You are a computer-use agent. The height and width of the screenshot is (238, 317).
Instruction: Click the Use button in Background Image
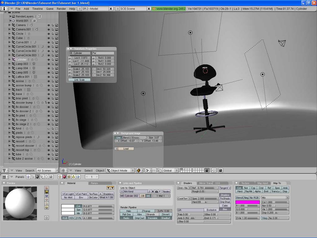(118, 138)
